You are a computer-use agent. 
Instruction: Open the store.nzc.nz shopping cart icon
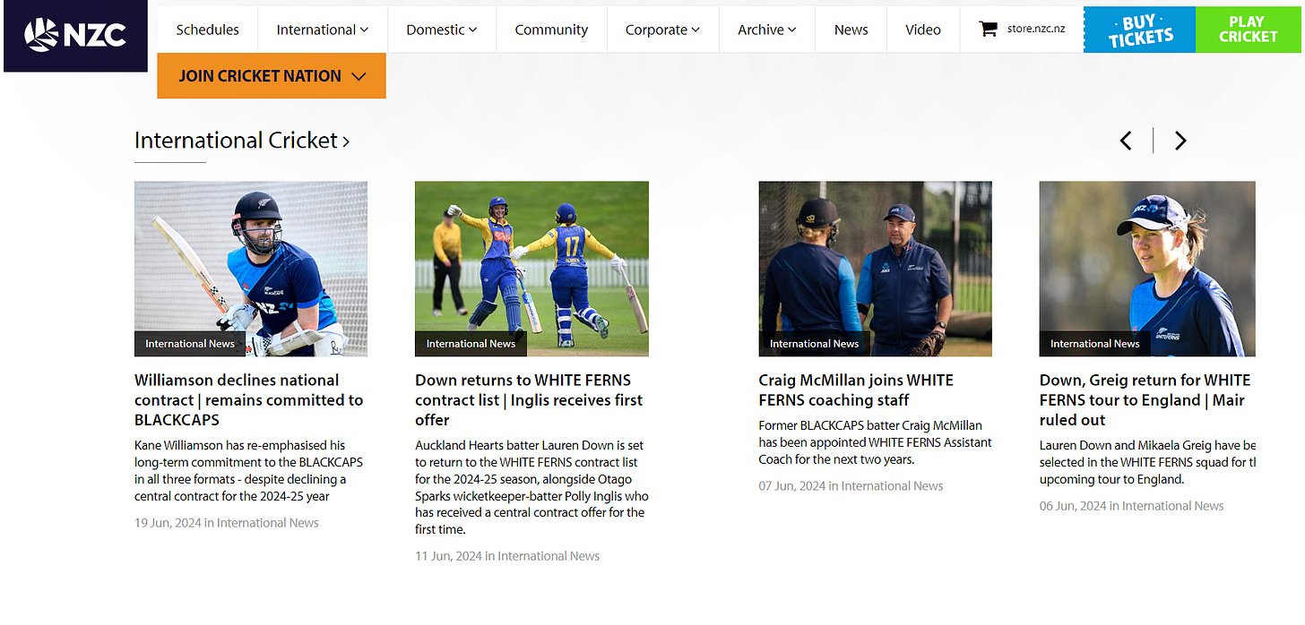click(x=988, y=29)
